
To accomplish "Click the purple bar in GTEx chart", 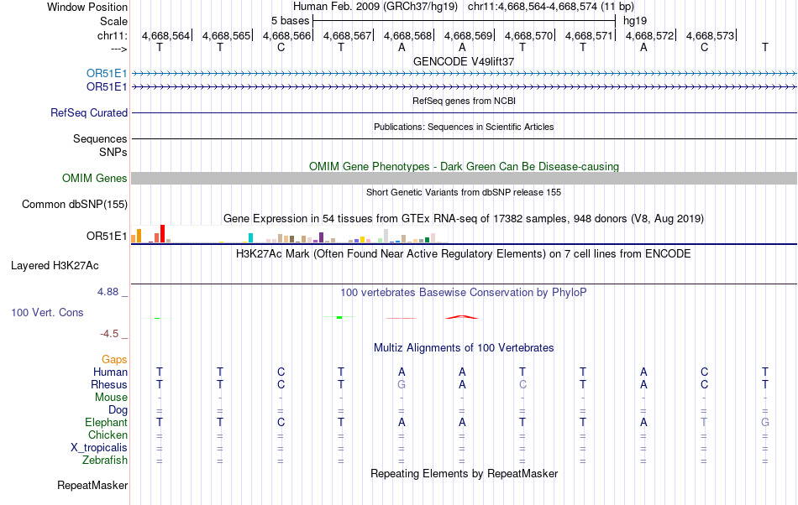I will (321, 237).
